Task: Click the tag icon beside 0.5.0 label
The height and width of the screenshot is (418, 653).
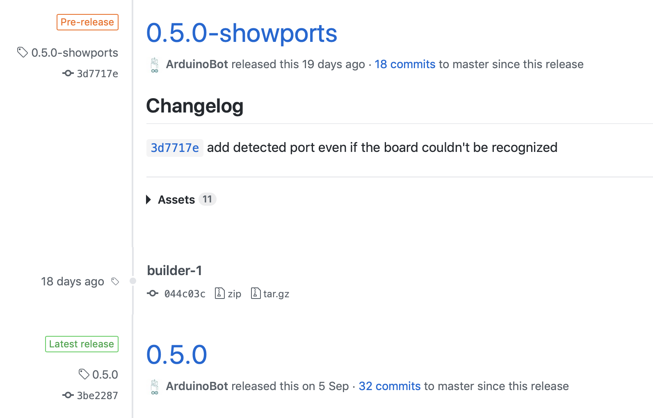Action: (84, 374)
